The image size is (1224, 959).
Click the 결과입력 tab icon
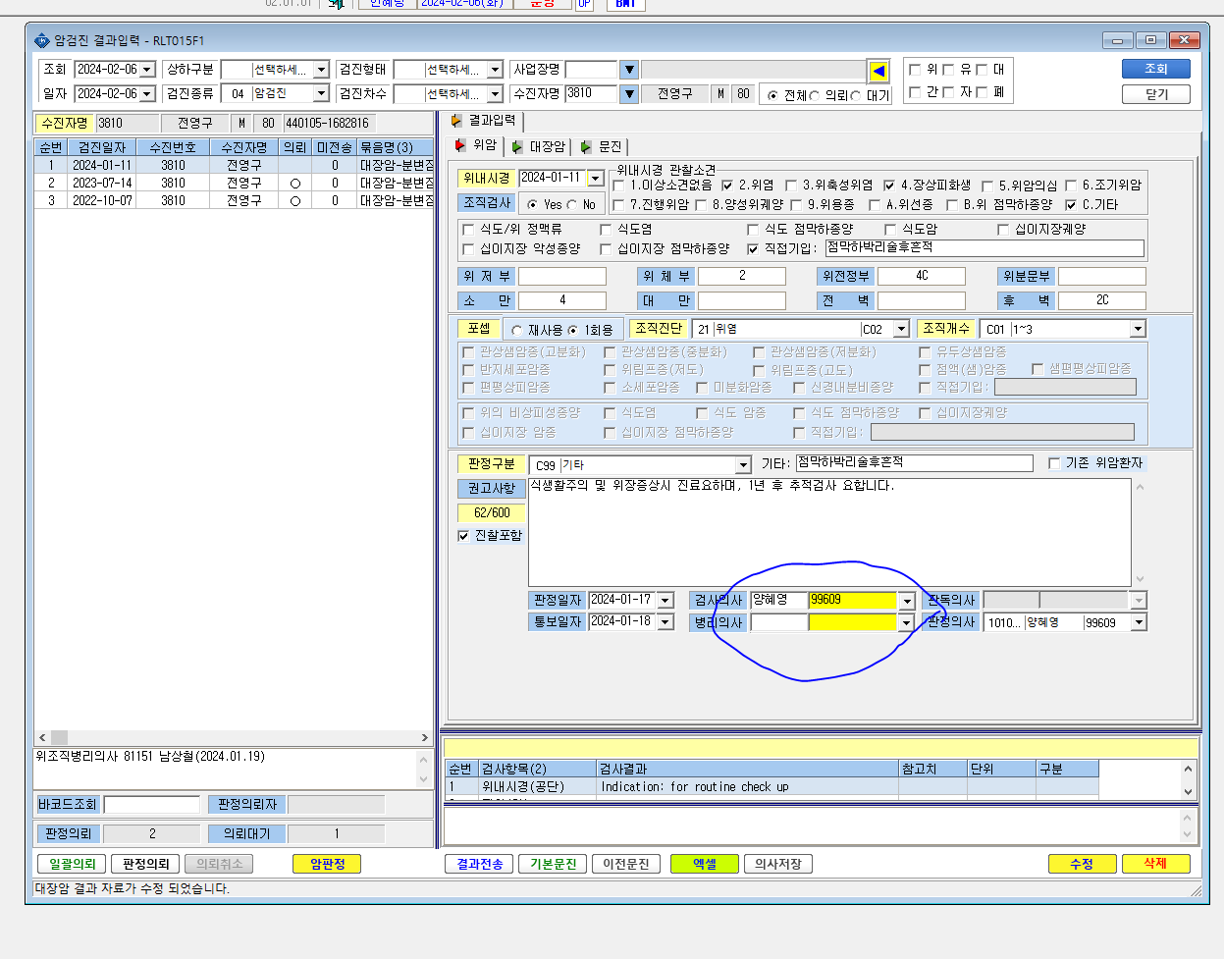pyautogui.click(x=456, y=120)
